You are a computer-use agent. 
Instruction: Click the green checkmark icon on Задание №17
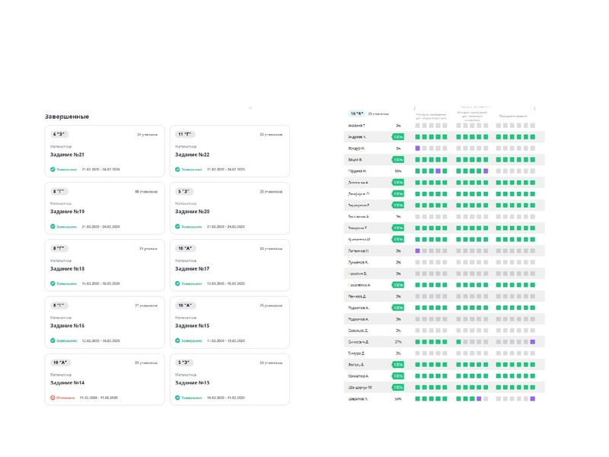click(x=177, y=283)
